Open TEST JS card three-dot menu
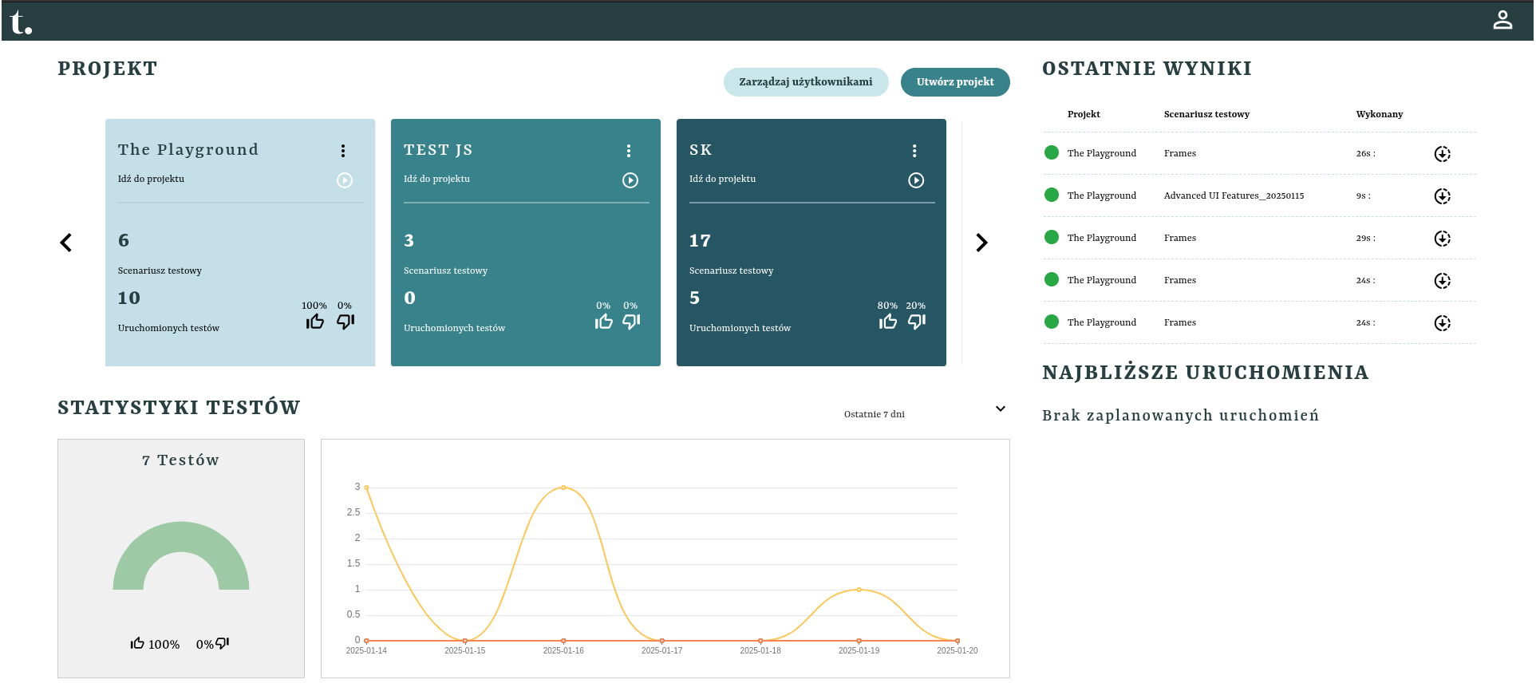This screenshot has width=1536, height=695. tap(629, 151)
